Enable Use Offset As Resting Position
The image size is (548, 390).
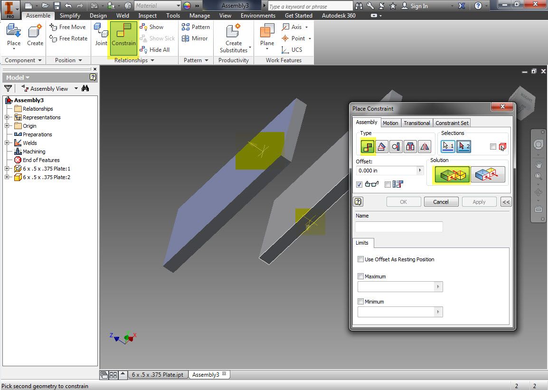coord(360,259)
